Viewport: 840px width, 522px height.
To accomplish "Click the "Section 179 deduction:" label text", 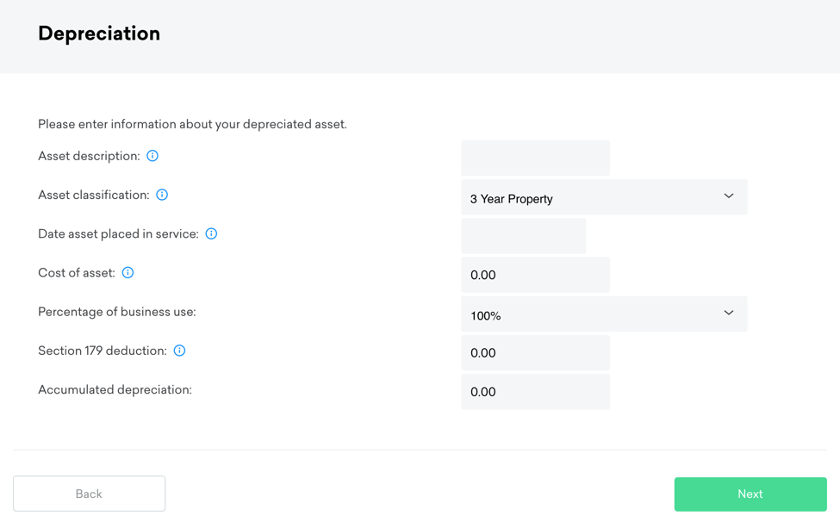I will coord(103,351).
